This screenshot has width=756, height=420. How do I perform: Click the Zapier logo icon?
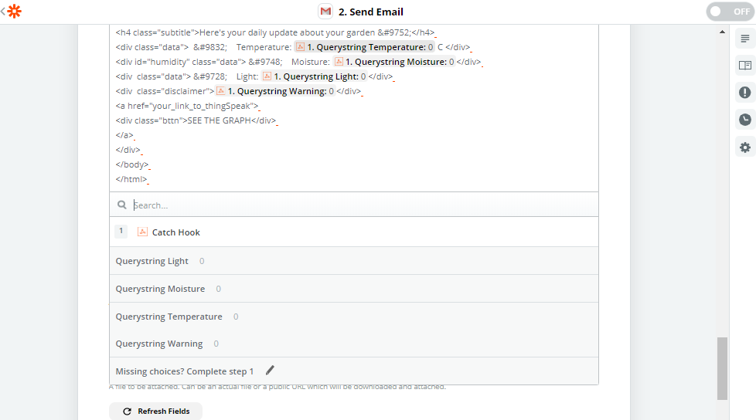point(14,12)
